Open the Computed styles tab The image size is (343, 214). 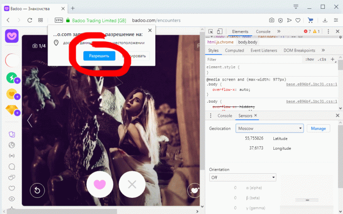point(234,50)
